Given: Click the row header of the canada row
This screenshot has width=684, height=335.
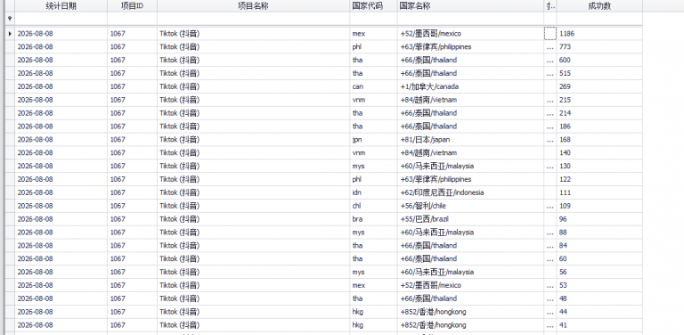Looking at the screenshot, I should (x=10, y=86).
